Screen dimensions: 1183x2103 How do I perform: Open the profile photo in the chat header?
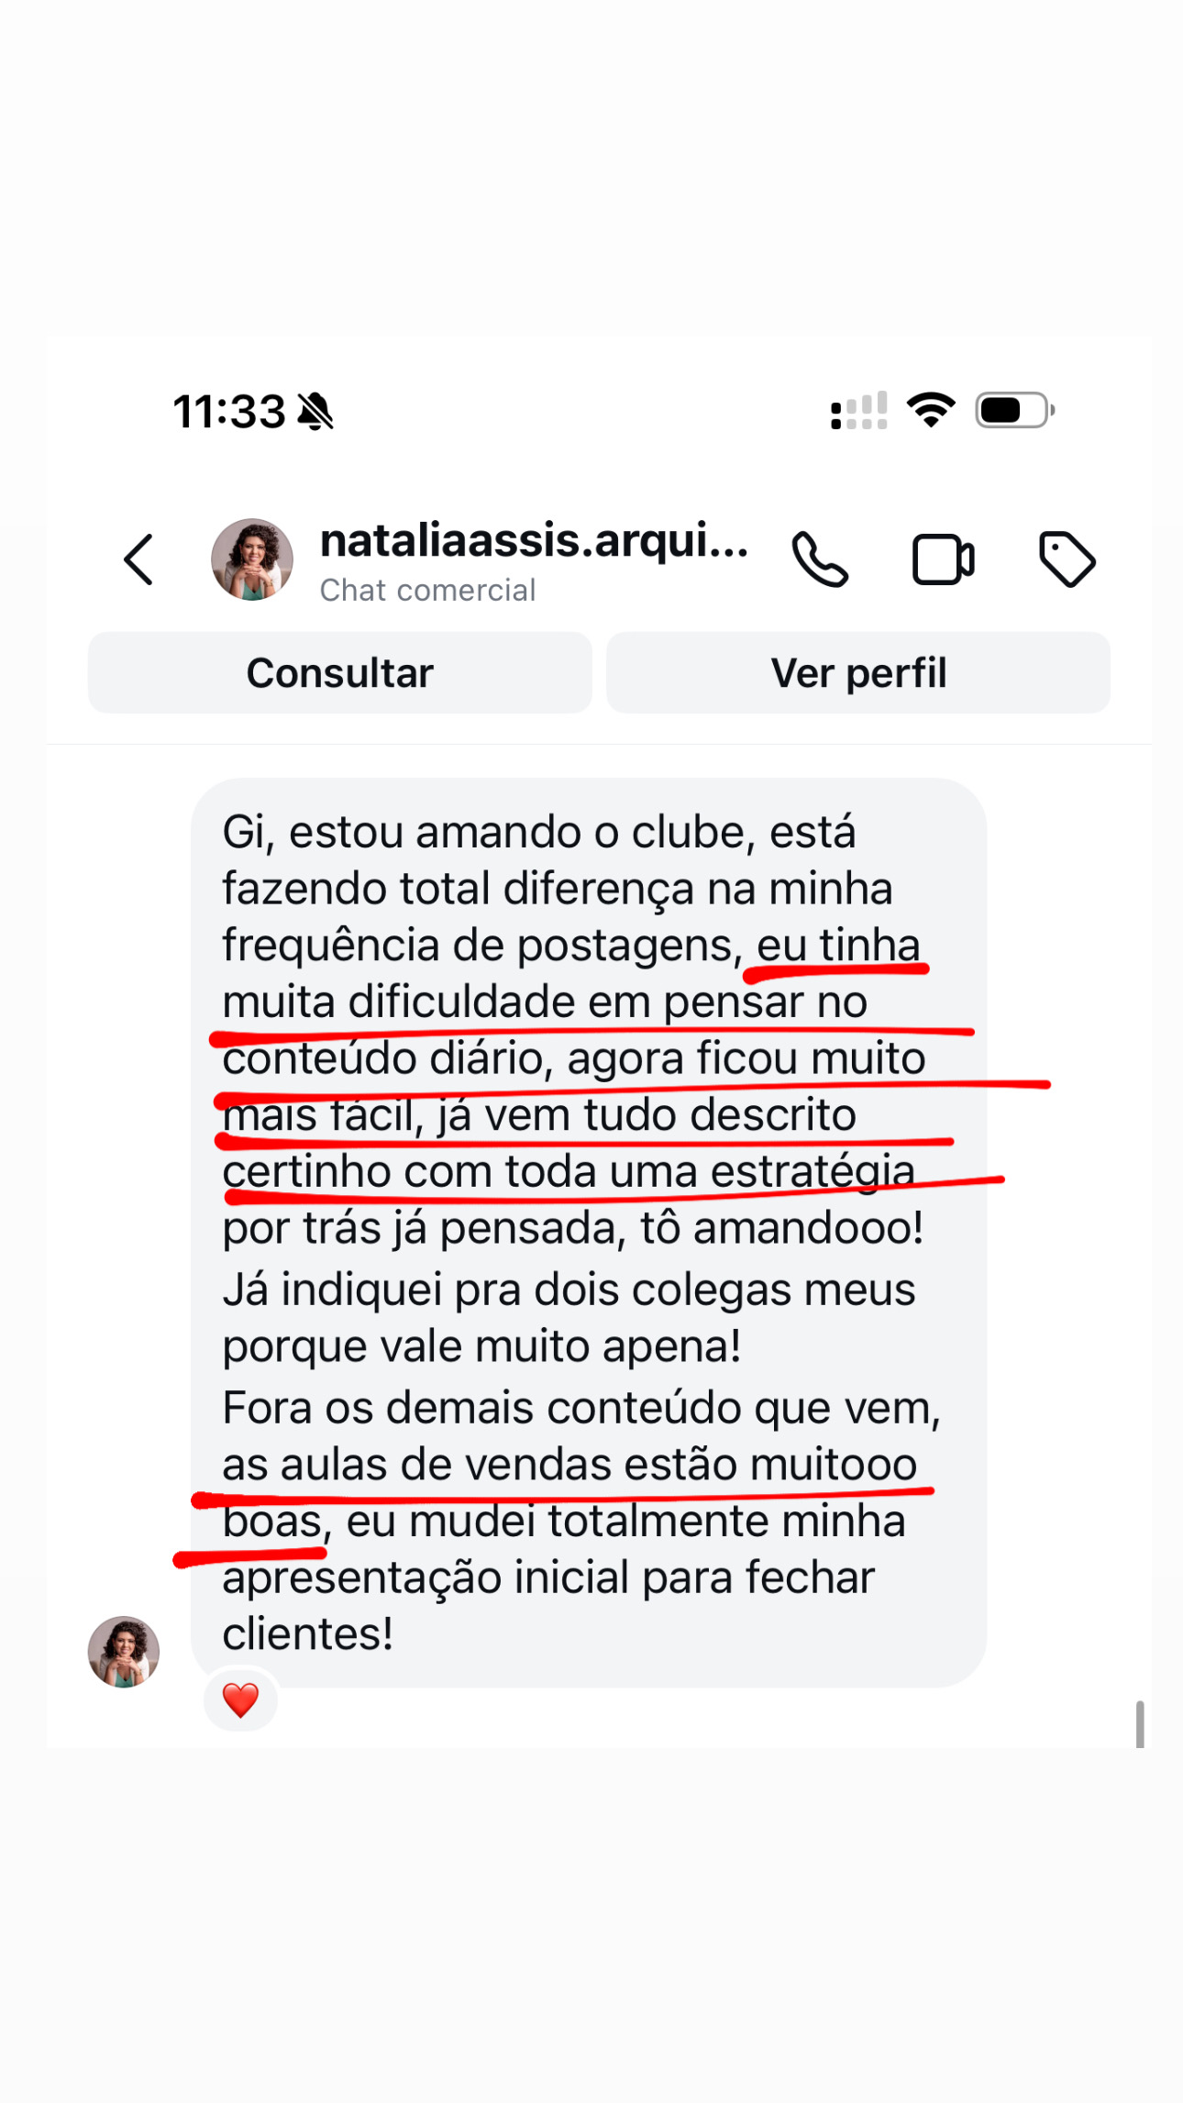pos(252,559)
